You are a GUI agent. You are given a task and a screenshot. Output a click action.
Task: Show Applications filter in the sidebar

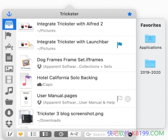click(9, 47)
